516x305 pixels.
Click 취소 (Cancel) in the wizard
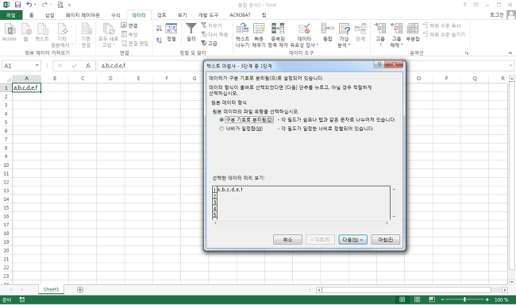click(287, 239)
